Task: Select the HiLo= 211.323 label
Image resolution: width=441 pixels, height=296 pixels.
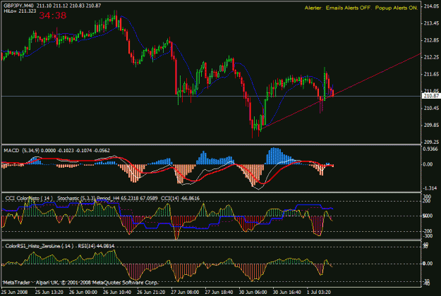Action: pos(20,11)
